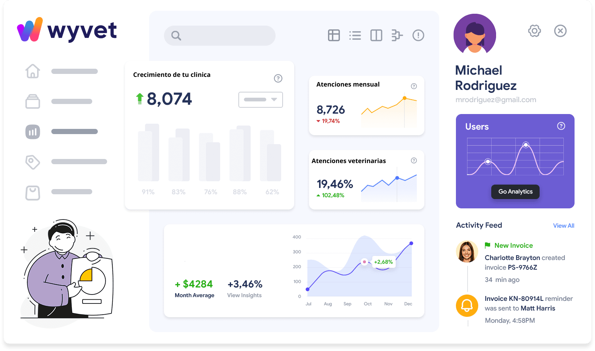
Task: Open the price tag sidebar icon
Action: 33,162
